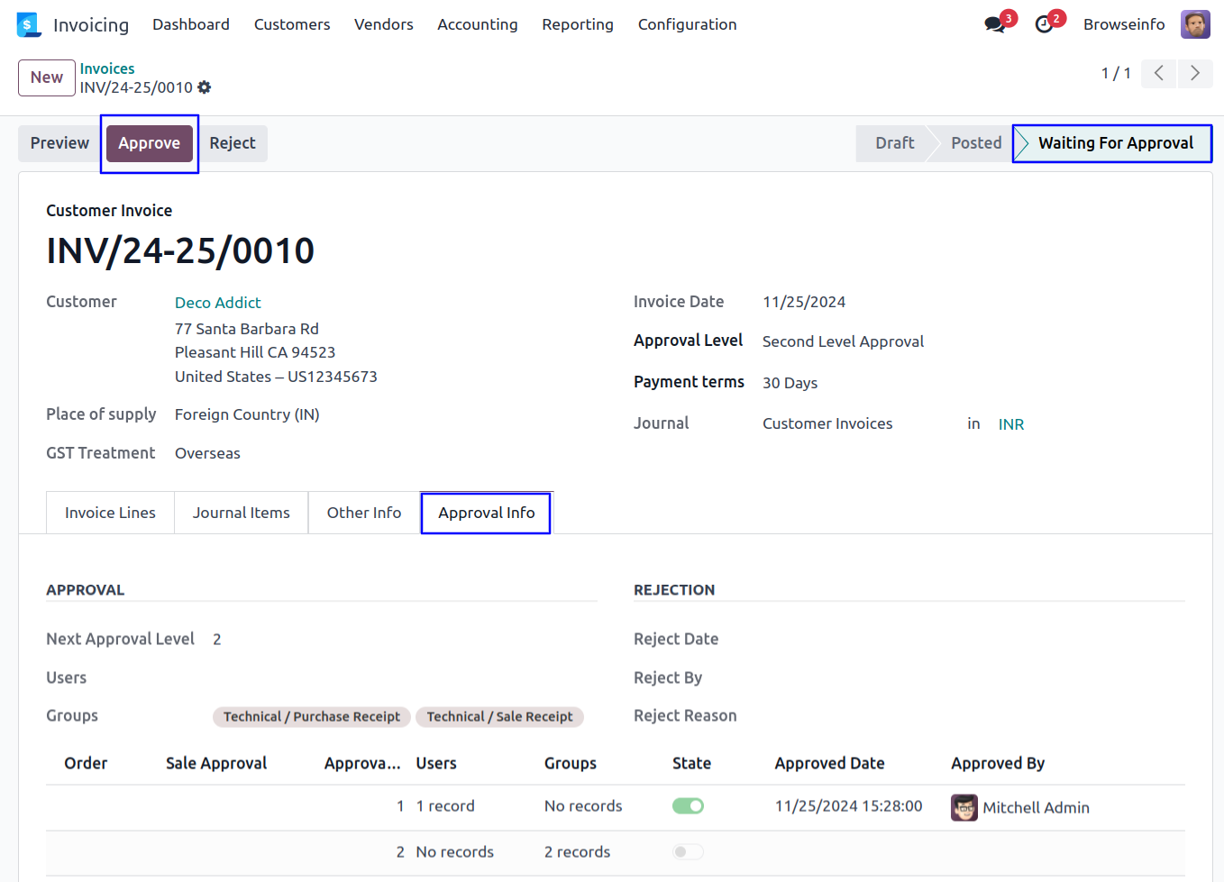
Task: Switch to the Journal Items tab
Action: tap(242, 513)
